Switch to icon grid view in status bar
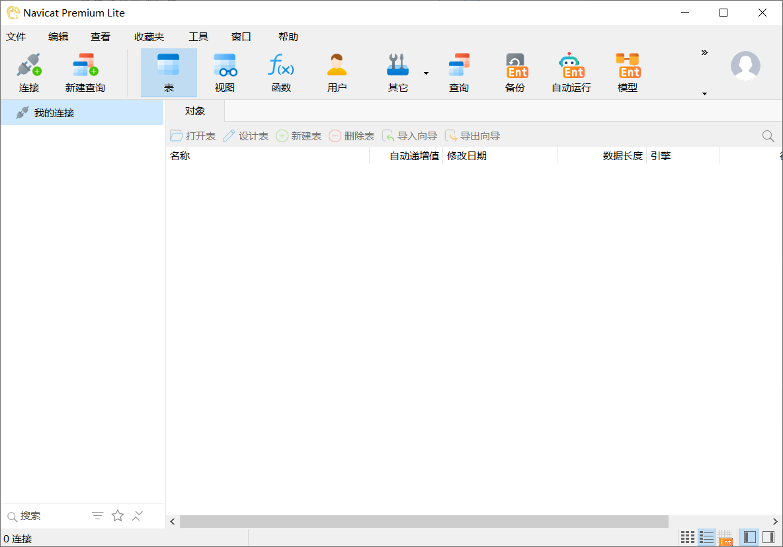 click(x=688, y=537)
